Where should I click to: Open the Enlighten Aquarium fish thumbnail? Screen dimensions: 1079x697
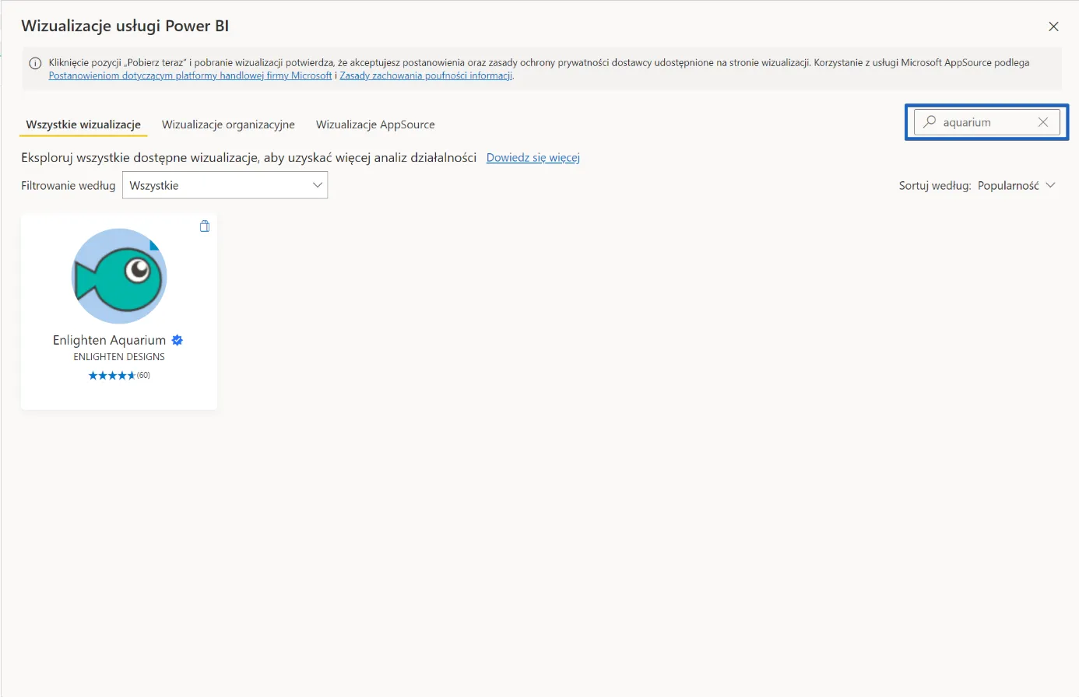(119, 276)
